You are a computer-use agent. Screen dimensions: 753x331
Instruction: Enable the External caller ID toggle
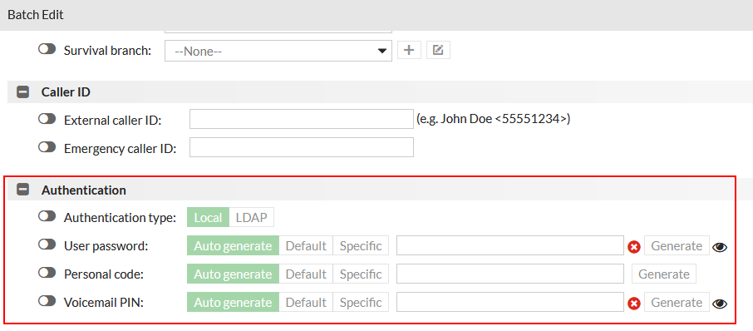47,119
